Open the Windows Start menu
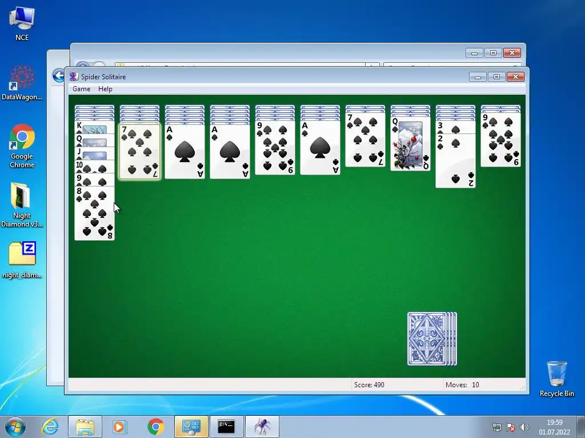Screen dimensions: 585x438 [x=15, y=427]
